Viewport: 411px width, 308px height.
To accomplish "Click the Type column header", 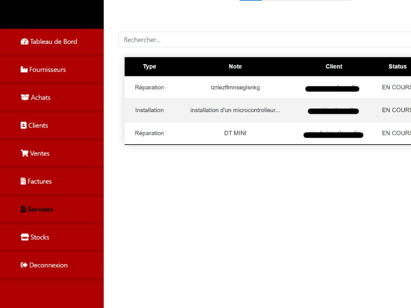I will tap(150, 67).
